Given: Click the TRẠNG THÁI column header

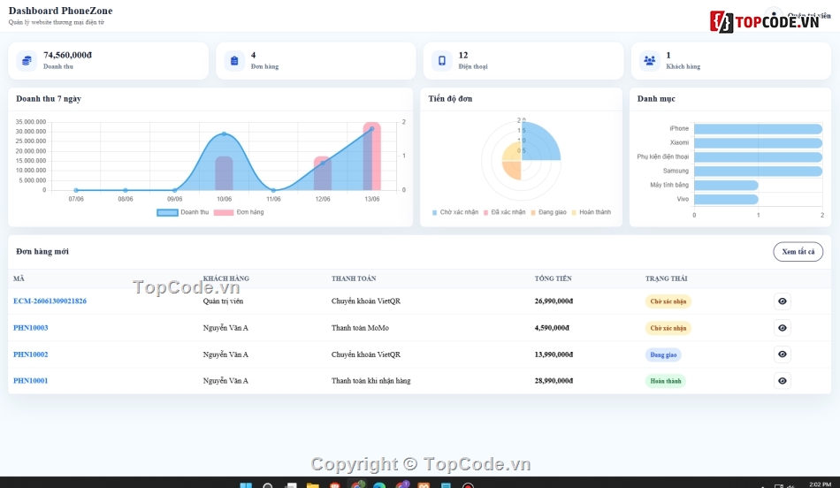Looking at the screenshot, I should [x=666, y=278].
